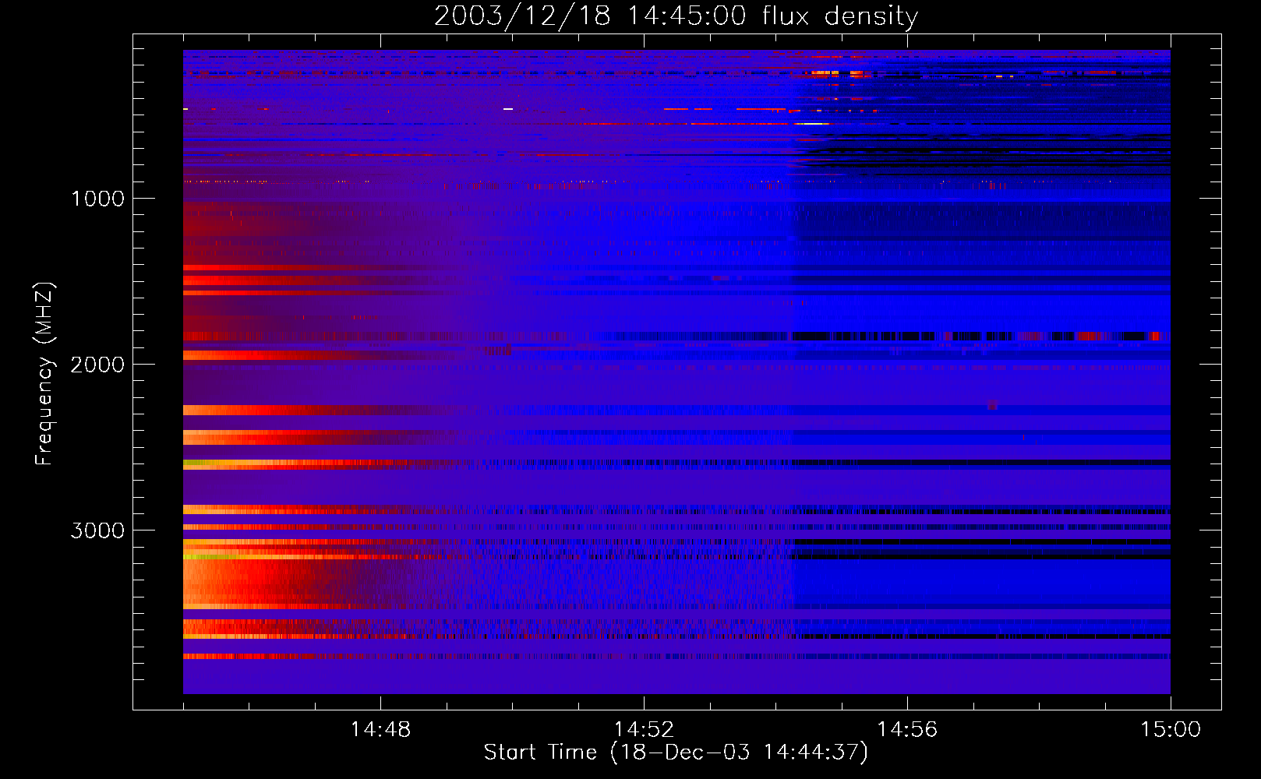Click the '14:48' time axis label
The width and height of the screenshot is (1261, 779).
tap(380, 730)
